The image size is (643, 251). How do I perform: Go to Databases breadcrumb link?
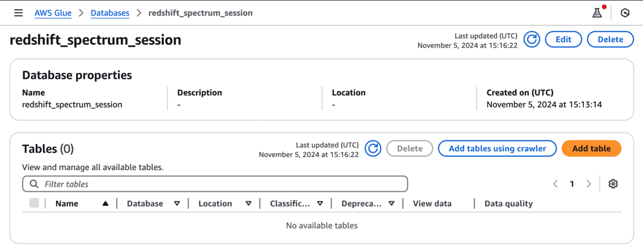point(110,13)
